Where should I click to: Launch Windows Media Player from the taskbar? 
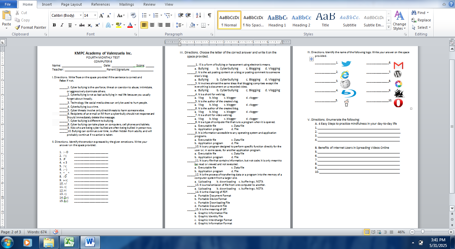point(28,242)
